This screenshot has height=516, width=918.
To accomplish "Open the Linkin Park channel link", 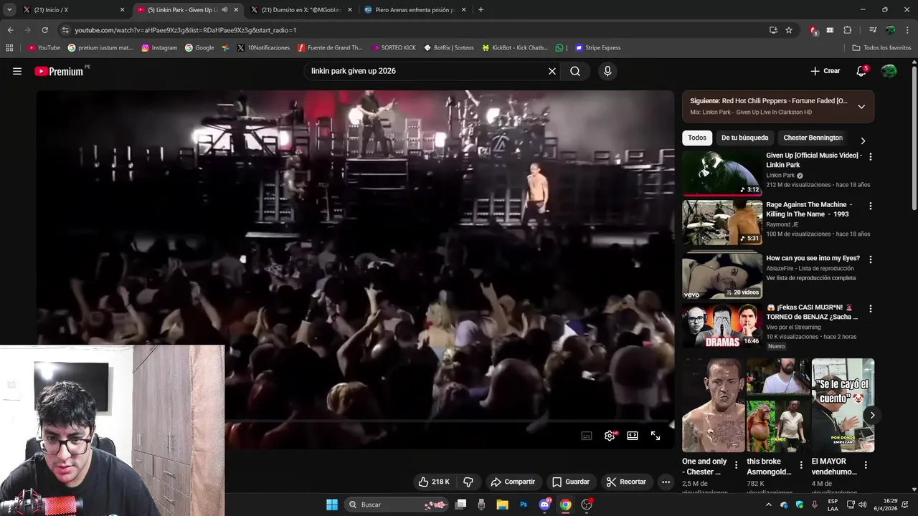I will (780, 176).
